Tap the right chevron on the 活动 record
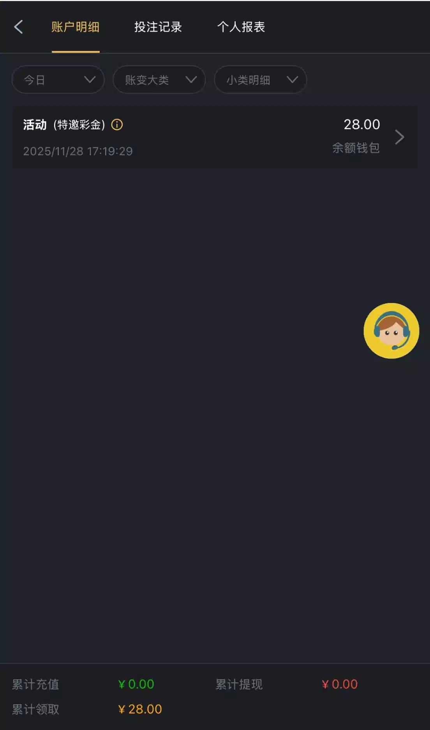 point(400,137)
